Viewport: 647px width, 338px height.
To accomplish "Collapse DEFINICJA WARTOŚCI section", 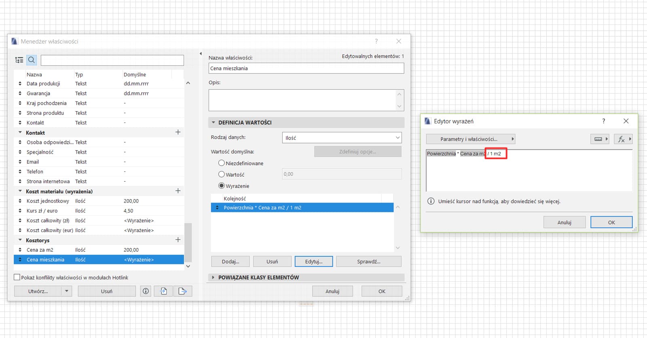I will [213, 123].
